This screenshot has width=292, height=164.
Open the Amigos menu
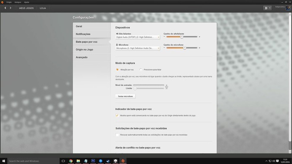(x=18, y=2)
